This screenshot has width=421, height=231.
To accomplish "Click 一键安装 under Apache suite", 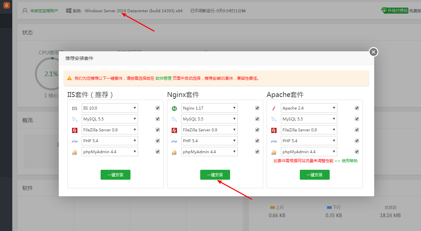I will click(315, 175).
